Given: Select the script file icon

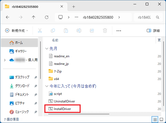Looking at the screenshot, I should [51, 94].
